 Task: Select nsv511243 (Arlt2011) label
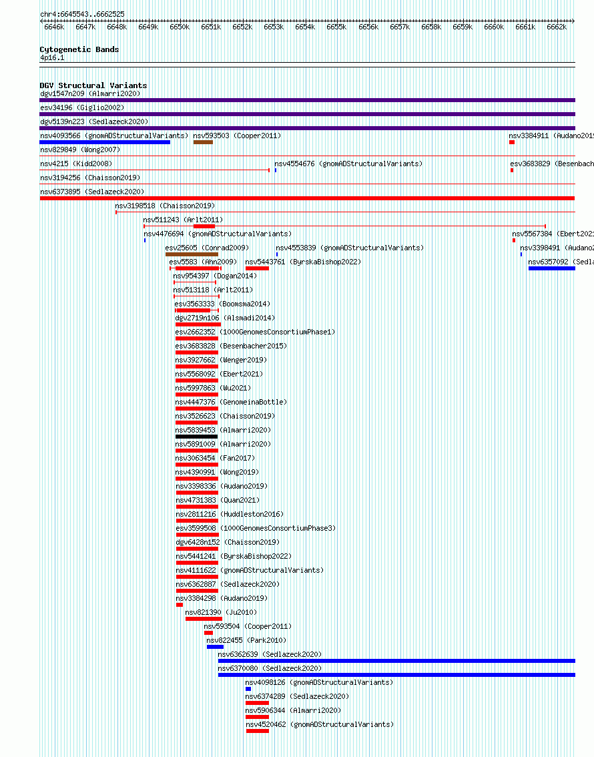tap(184, 220)
